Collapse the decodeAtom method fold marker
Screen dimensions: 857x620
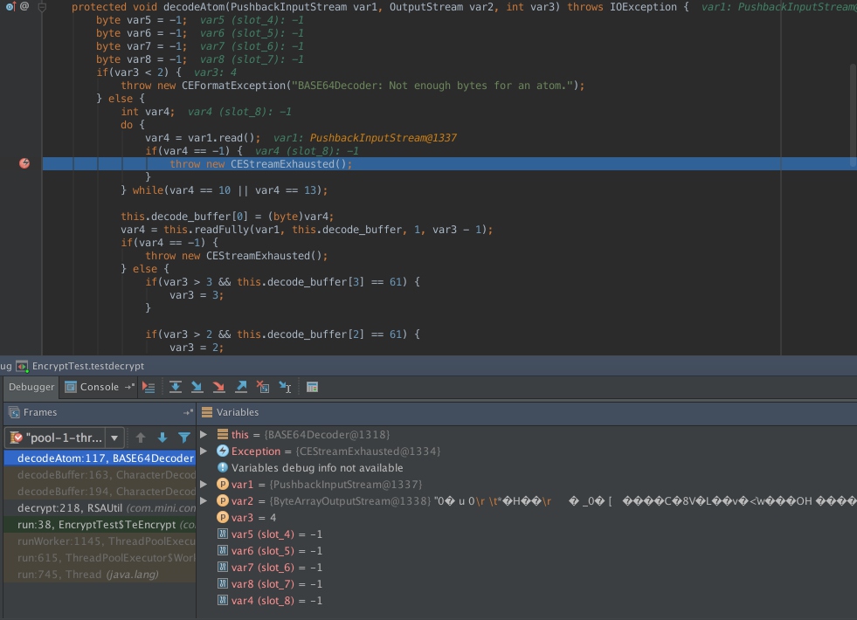41,7
